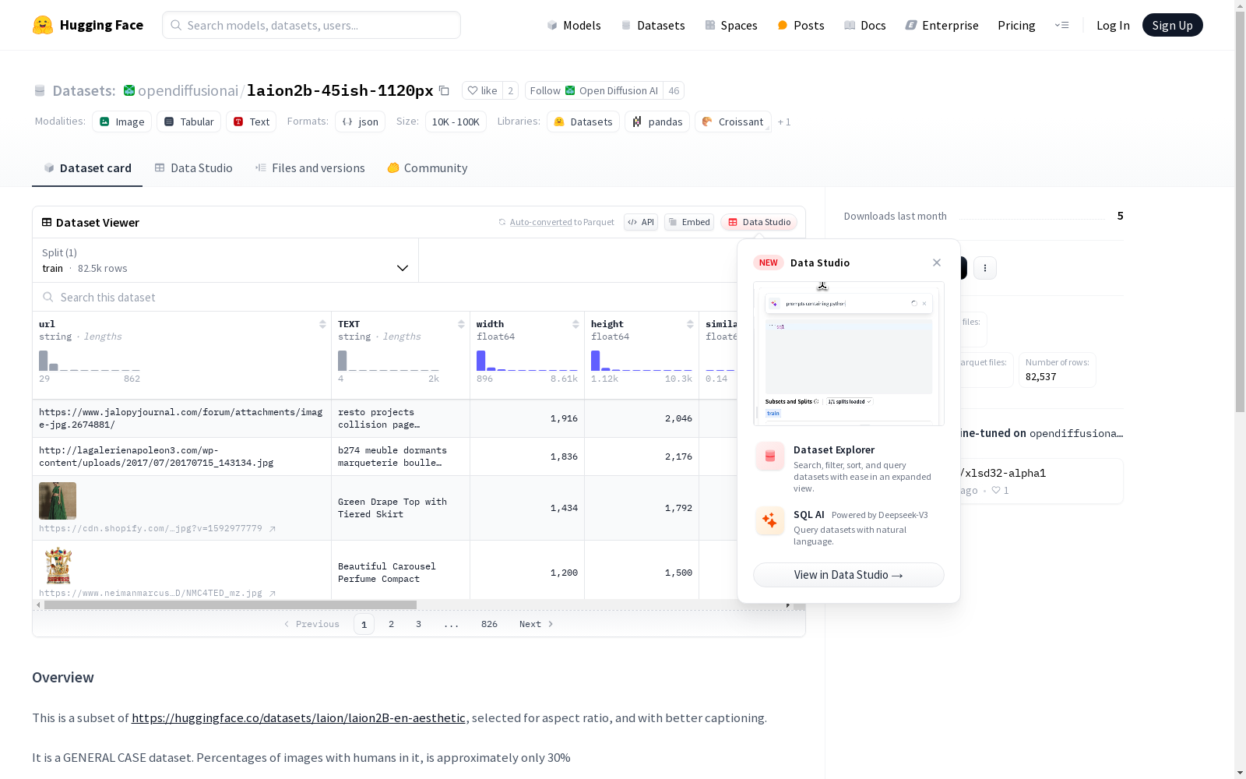Open the Community tab
Image resolution: width=1246 pixels, height=779 pixels.
(428, 168)
